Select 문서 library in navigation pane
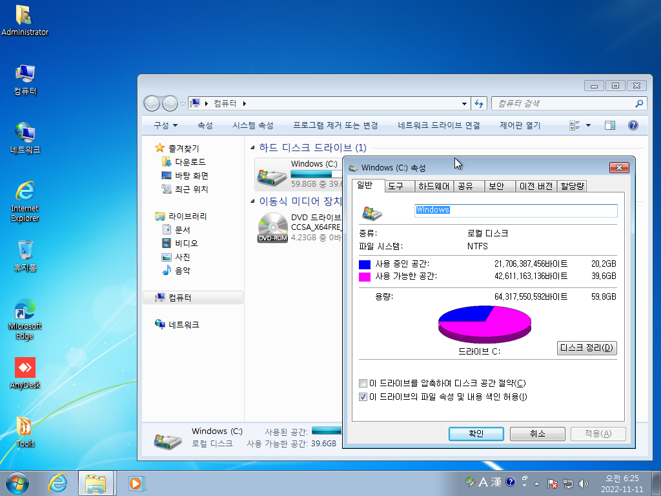This screenshot has width=661, height=496. click(177, 230)
